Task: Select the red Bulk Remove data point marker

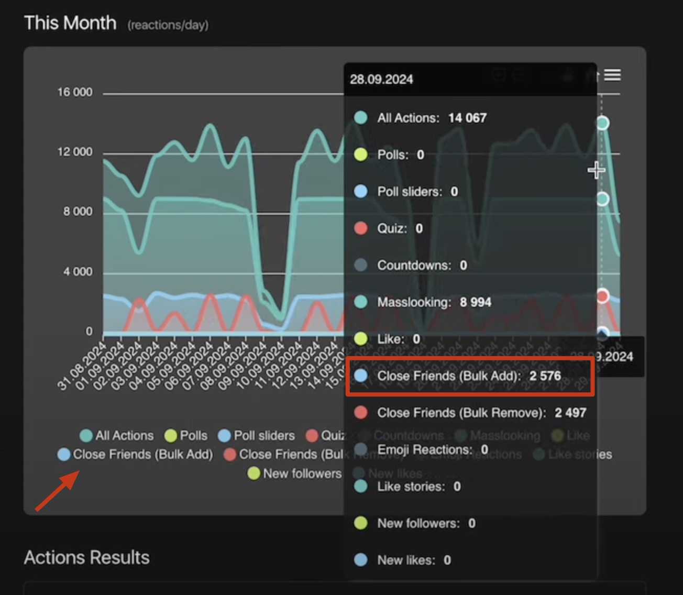Action: [x=602, y=296]
